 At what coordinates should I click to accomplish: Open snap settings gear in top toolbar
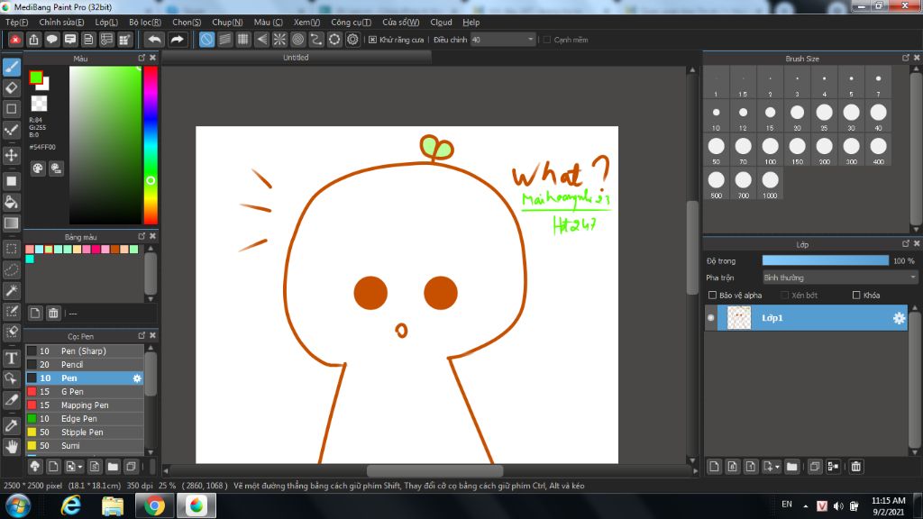click(x=352, y=40)
